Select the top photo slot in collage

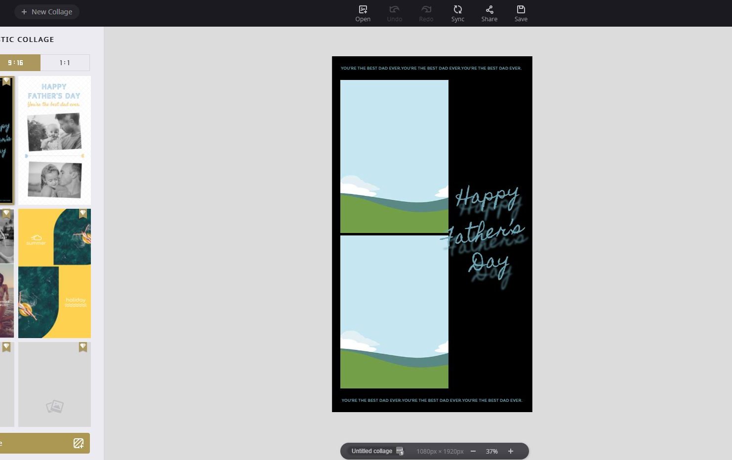394,156
